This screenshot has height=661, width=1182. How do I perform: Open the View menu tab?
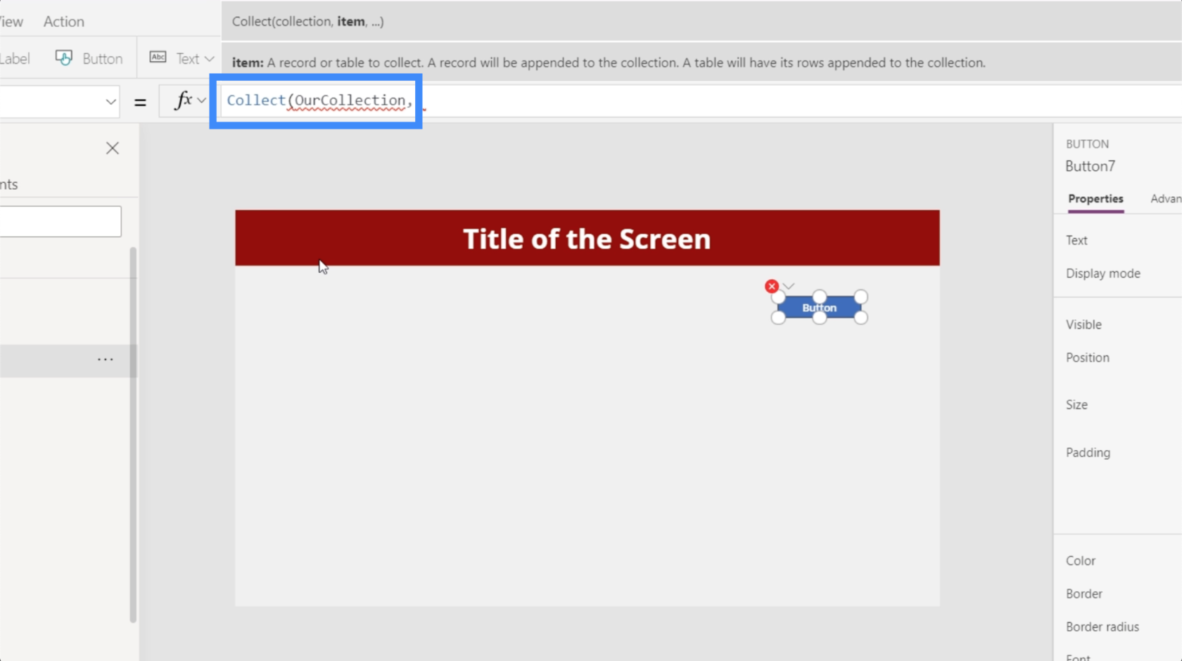pyautogui.click(x=11, y=22)
